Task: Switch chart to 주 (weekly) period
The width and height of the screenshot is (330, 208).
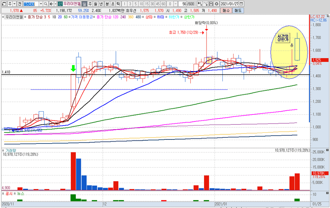Action: [90, 4]
